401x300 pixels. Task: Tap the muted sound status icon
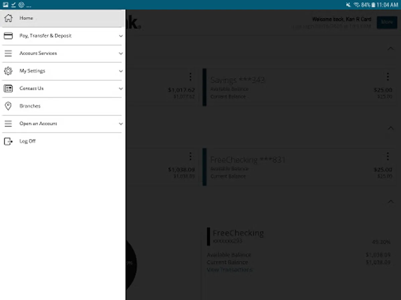(x=349, y=5)
